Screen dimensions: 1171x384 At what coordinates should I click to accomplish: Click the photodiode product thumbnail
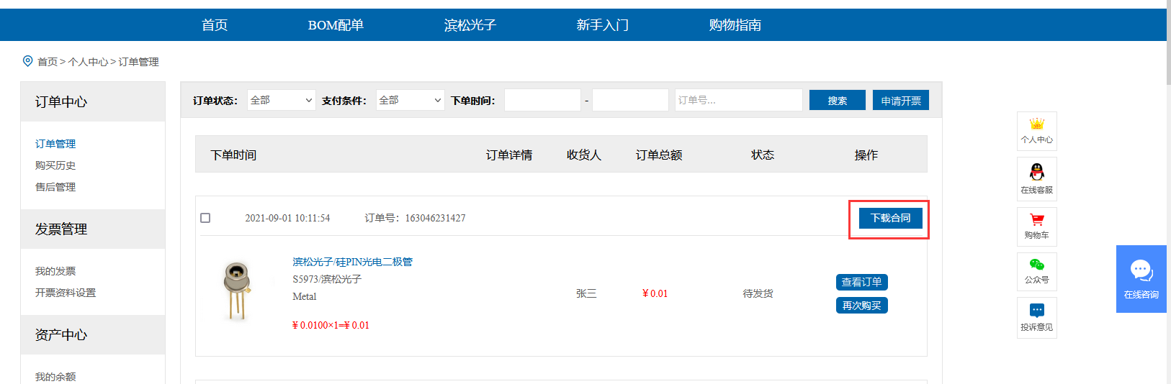237,291
